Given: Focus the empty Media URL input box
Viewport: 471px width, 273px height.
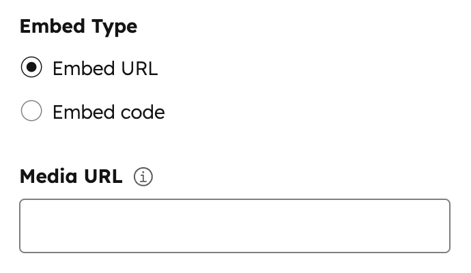Looking at the screenshot, I should click(235, 226).
